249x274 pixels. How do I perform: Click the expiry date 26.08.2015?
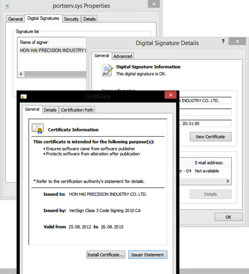(112, 227)
